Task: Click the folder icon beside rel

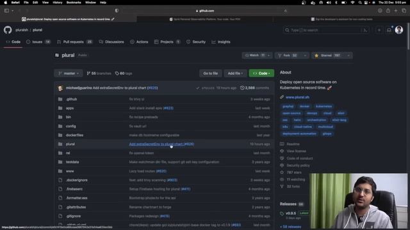Action: [x=60, y=153]
